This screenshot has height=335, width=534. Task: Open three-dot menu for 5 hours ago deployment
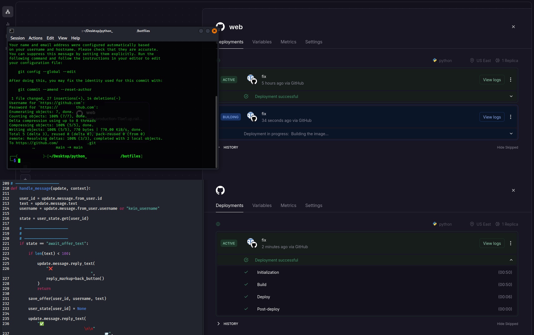point(511,80)
